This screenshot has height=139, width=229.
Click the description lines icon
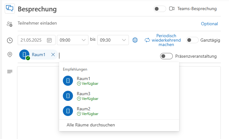10,72
